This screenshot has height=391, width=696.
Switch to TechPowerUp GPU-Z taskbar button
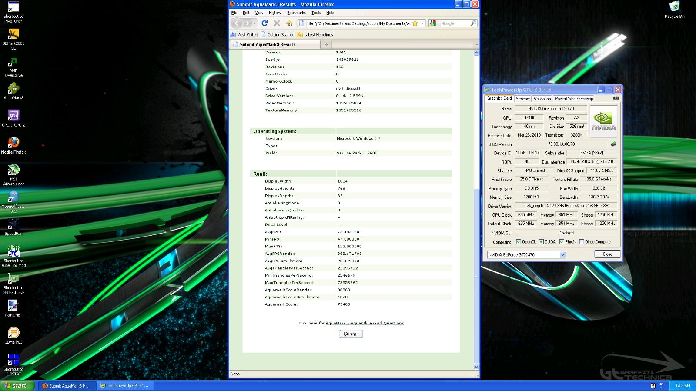click(x=124, y=386)
